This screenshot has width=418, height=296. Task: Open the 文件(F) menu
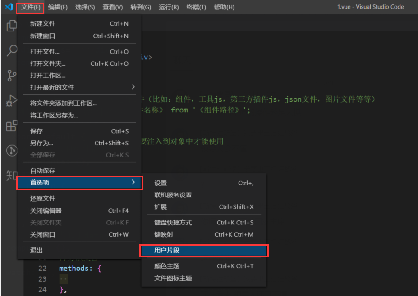click(30, 7)
